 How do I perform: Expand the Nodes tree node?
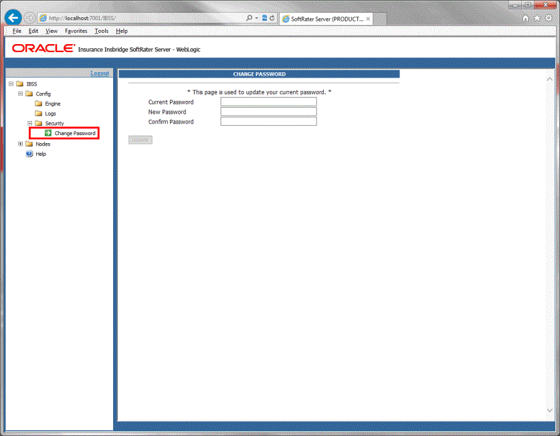pyautogui.click(x=20, y=144)
